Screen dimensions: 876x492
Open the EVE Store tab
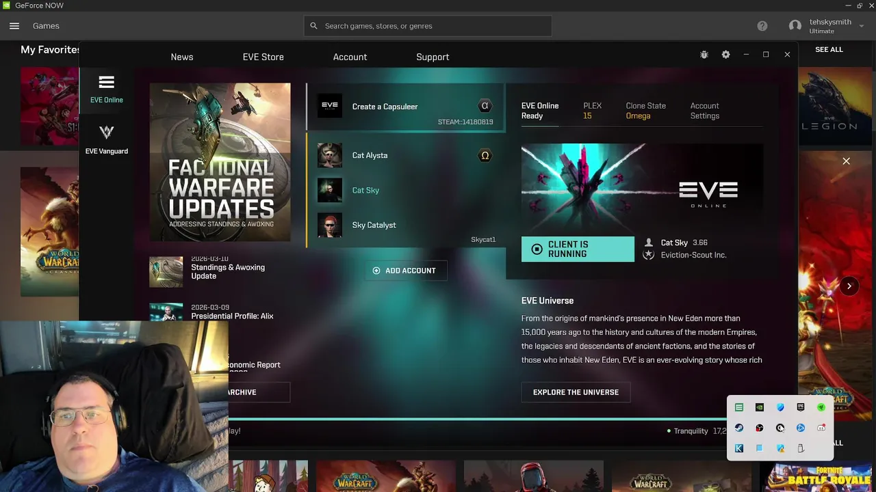tap(263, 57)
